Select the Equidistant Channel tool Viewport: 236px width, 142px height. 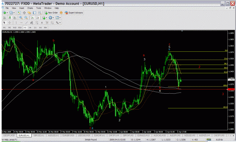(32, 23)
